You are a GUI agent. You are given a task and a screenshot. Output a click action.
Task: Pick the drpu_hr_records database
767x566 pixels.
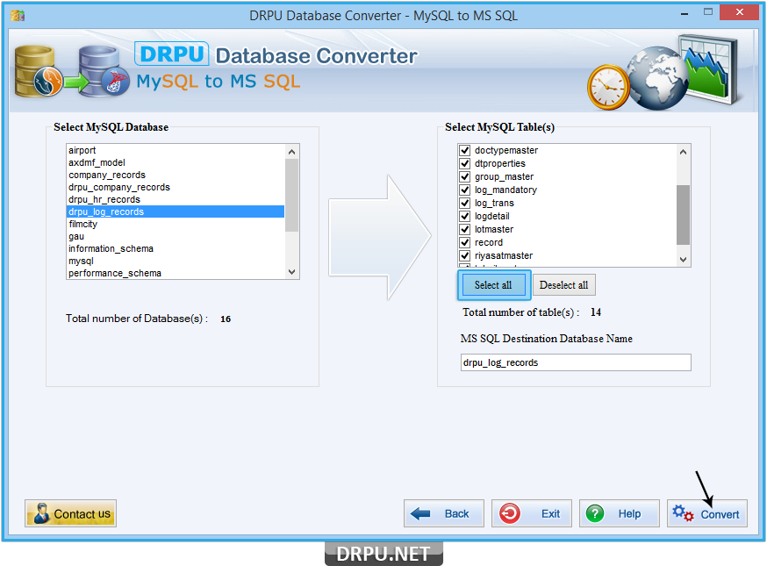[176, 199]
